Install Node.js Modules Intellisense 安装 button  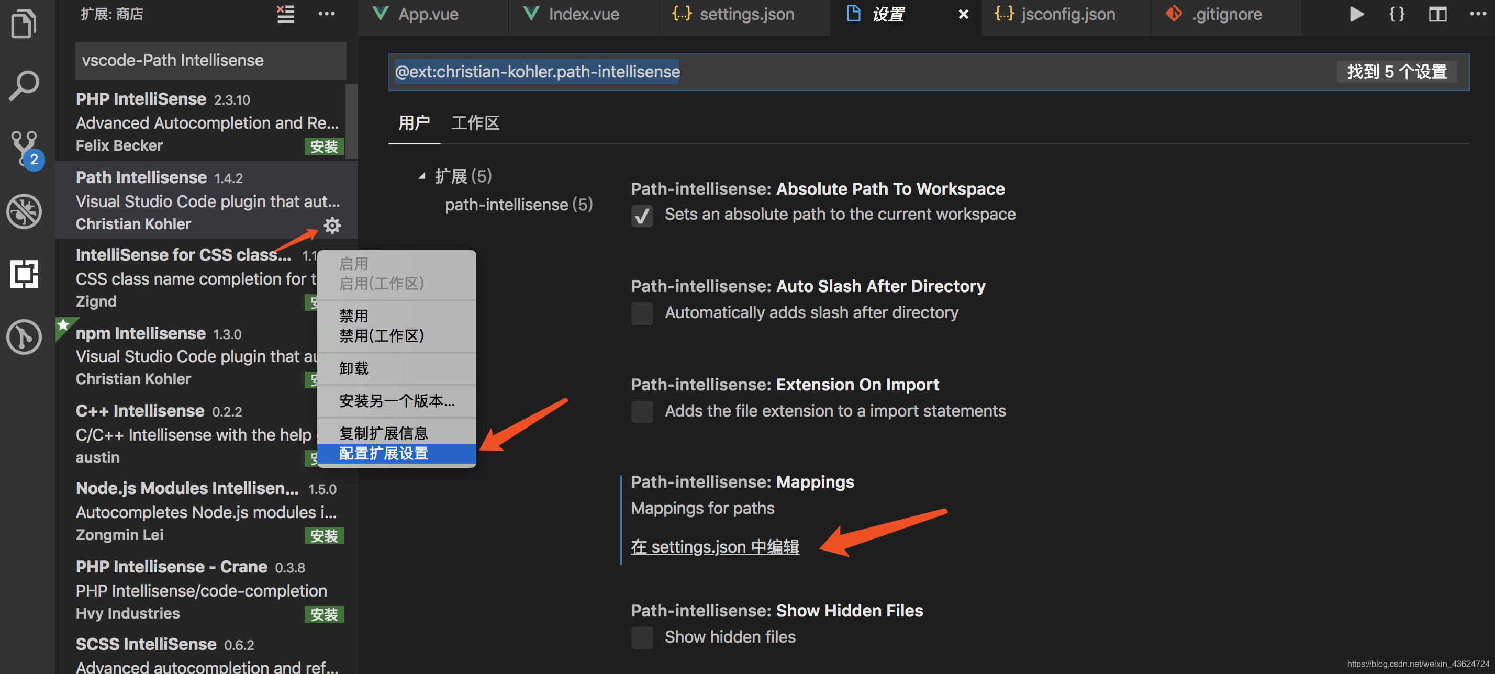324,535
